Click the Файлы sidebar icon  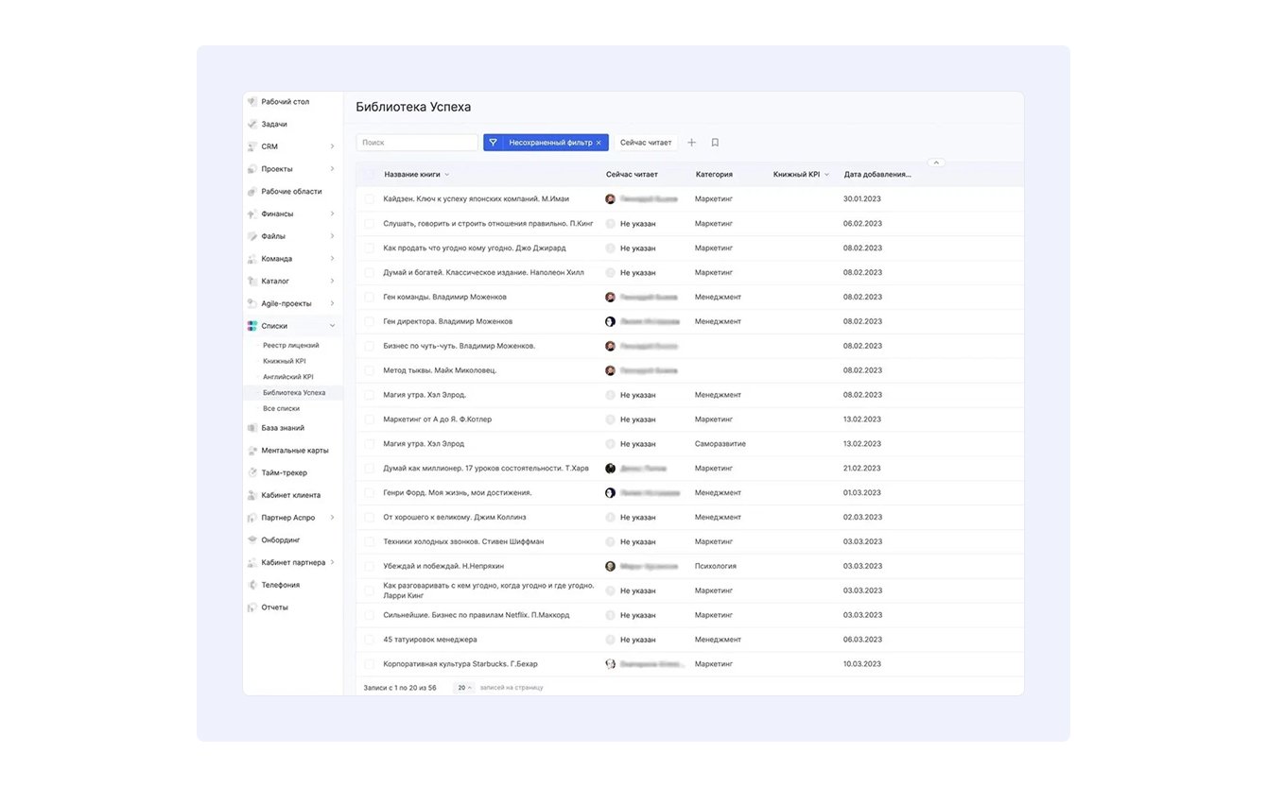(252, 236)
